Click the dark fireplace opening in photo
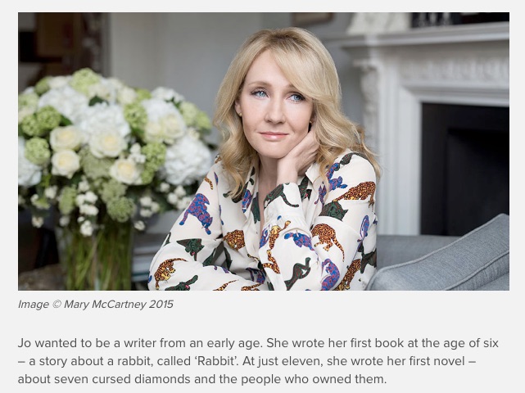 tap(464, 169)
